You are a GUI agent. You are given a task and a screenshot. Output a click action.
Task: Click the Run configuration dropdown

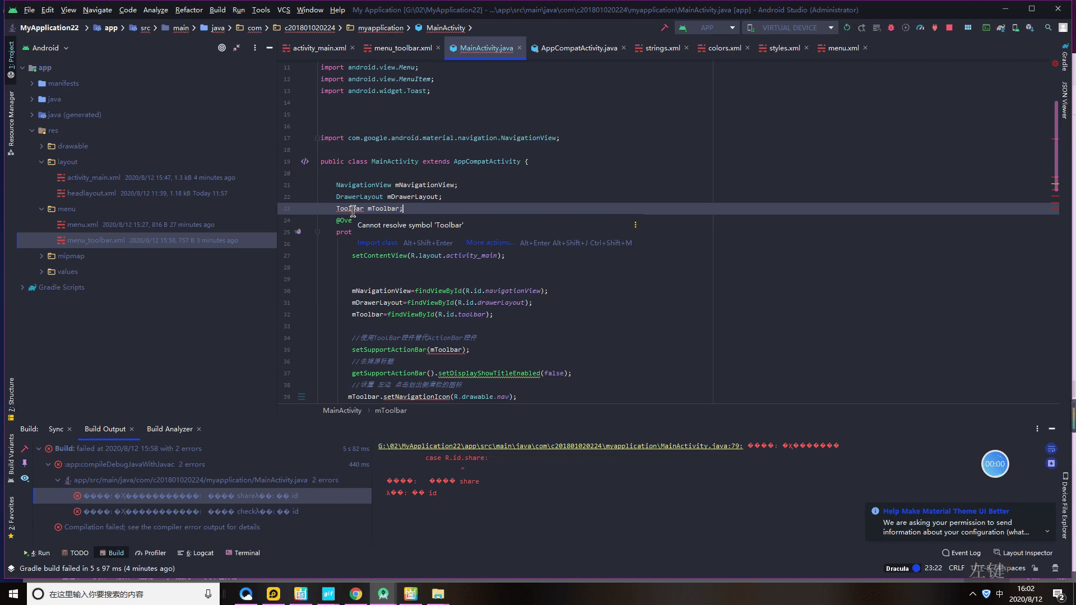pyautogui.click(x=706, y=27)
